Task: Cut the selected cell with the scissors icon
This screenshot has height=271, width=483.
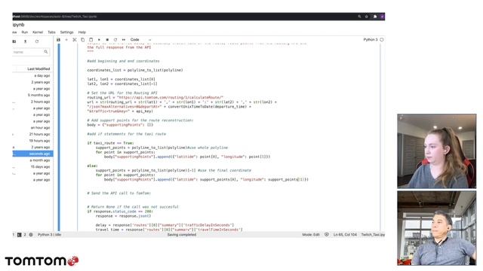Action: [x=75, y=40]
